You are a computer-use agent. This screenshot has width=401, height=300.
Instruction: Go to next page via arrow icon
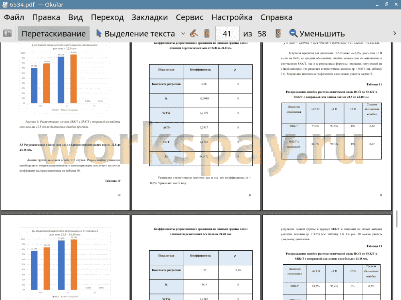[278, 34]
